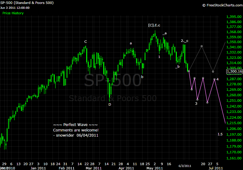Click the 1,341.00 price axis label
This screenshot has width=243, height=170.
[x=234, y=47]
